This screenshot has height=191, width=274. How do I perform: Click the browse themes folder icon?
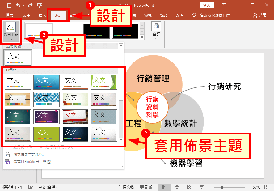coord(7,155)
